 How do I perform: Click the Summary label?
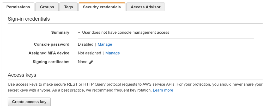(60, 33)
